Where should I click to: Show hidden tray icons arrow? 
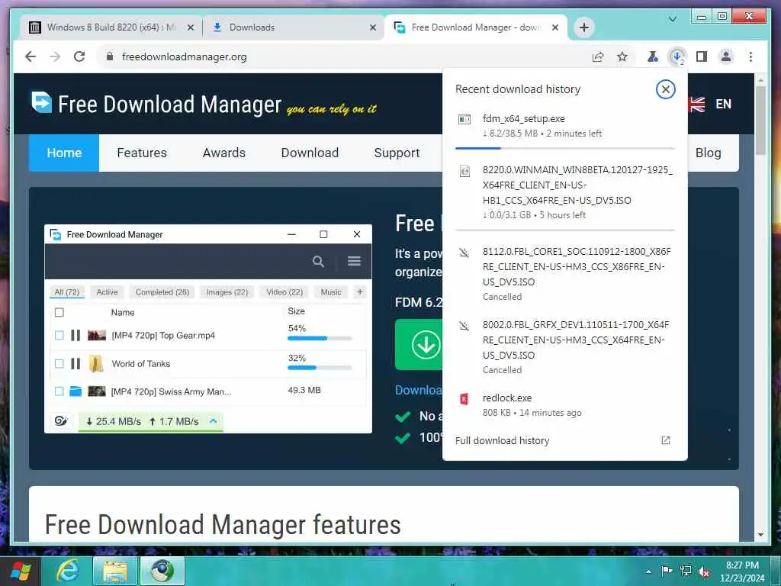pyautogui.click(x=648, y=572)
